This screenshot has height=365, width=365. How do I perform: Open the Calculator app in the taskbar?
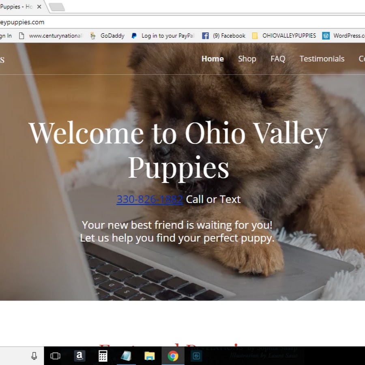103,356
